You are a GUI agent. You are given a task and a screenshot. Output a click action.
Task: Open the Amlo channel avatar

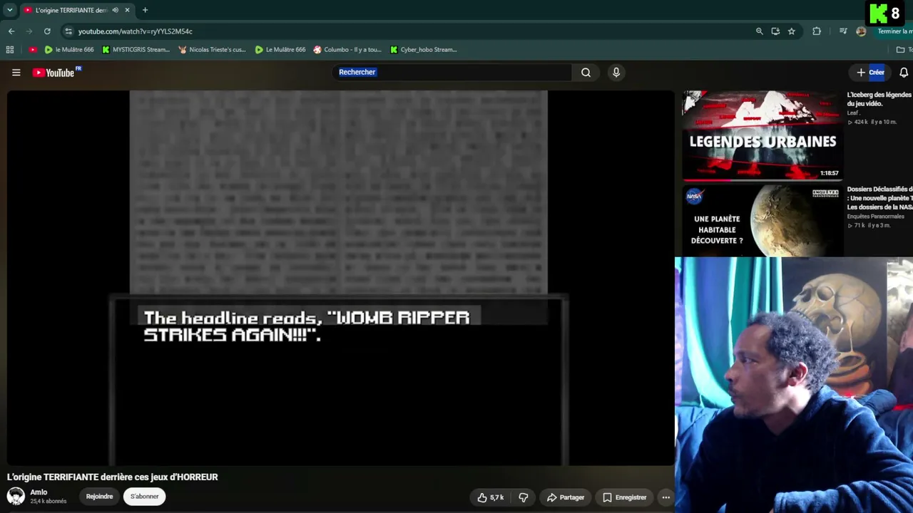(x=16, y=497)
